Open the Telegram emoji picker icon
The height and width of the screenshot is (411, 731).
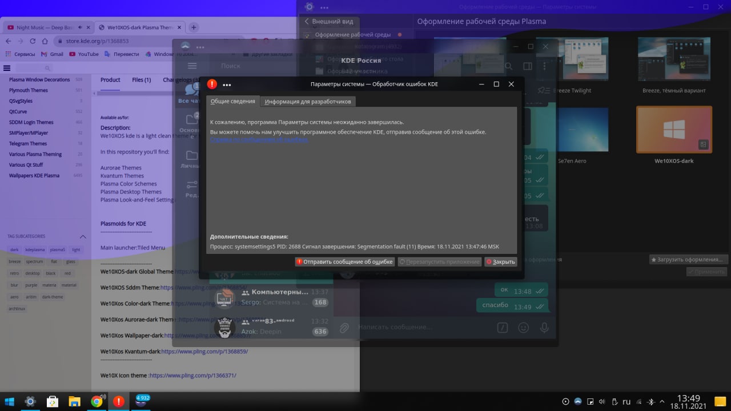(523, 328)
